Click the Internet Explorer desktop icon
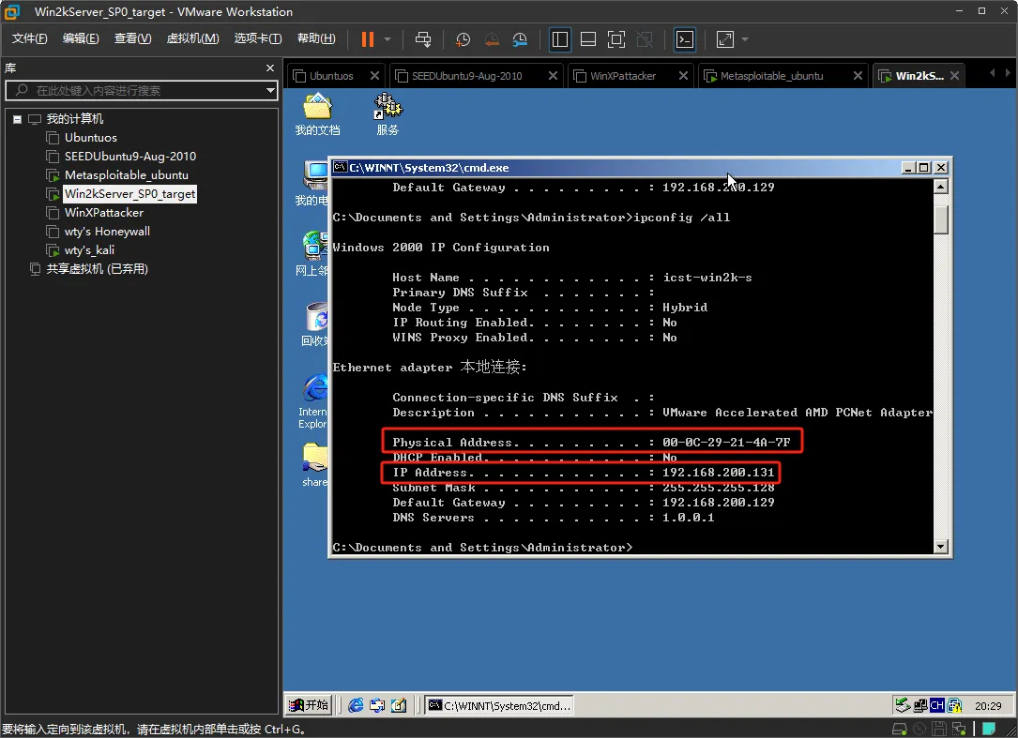Viewport: 1018px width, 738px height. coord(313,401)
